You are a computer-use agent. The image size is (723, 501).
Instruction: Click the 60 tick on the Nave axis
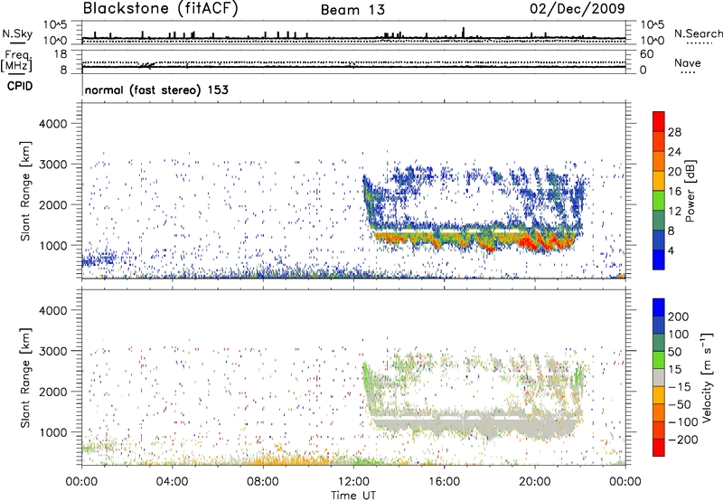647,54
